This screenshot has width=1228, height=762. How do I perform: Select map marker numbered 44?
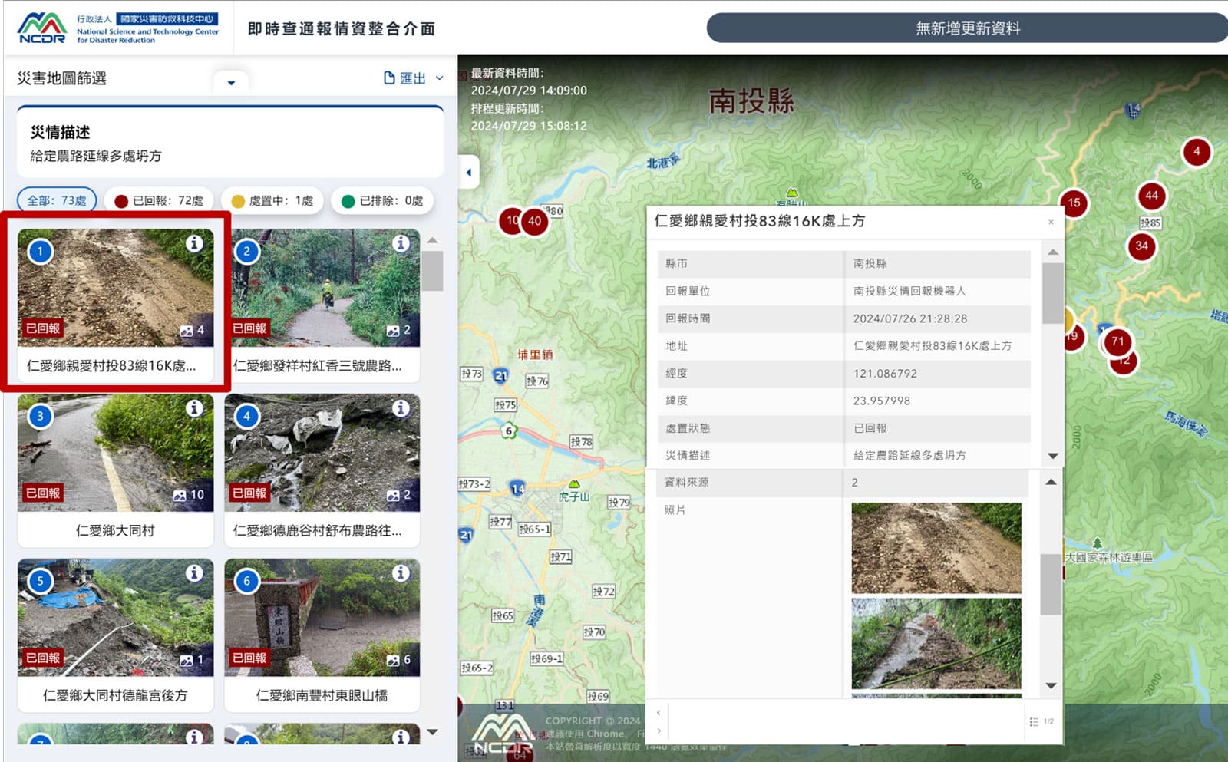1151,196
